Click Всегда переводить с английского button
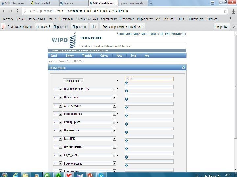 pos(123,27)
